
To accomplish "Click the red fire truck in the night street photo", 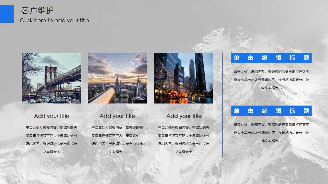I will pos(174,95).
